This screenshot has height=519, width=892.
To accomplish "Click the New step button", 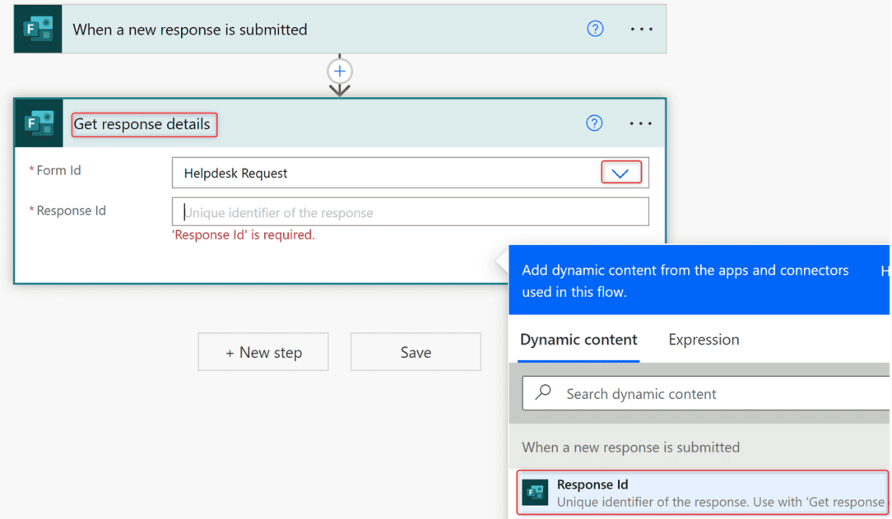I will click(262, 351).
